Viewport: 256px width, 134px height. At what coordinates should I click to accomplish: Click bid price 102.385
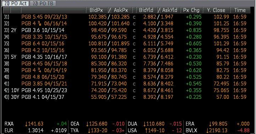pyautogui.click(x=97, y=17)
